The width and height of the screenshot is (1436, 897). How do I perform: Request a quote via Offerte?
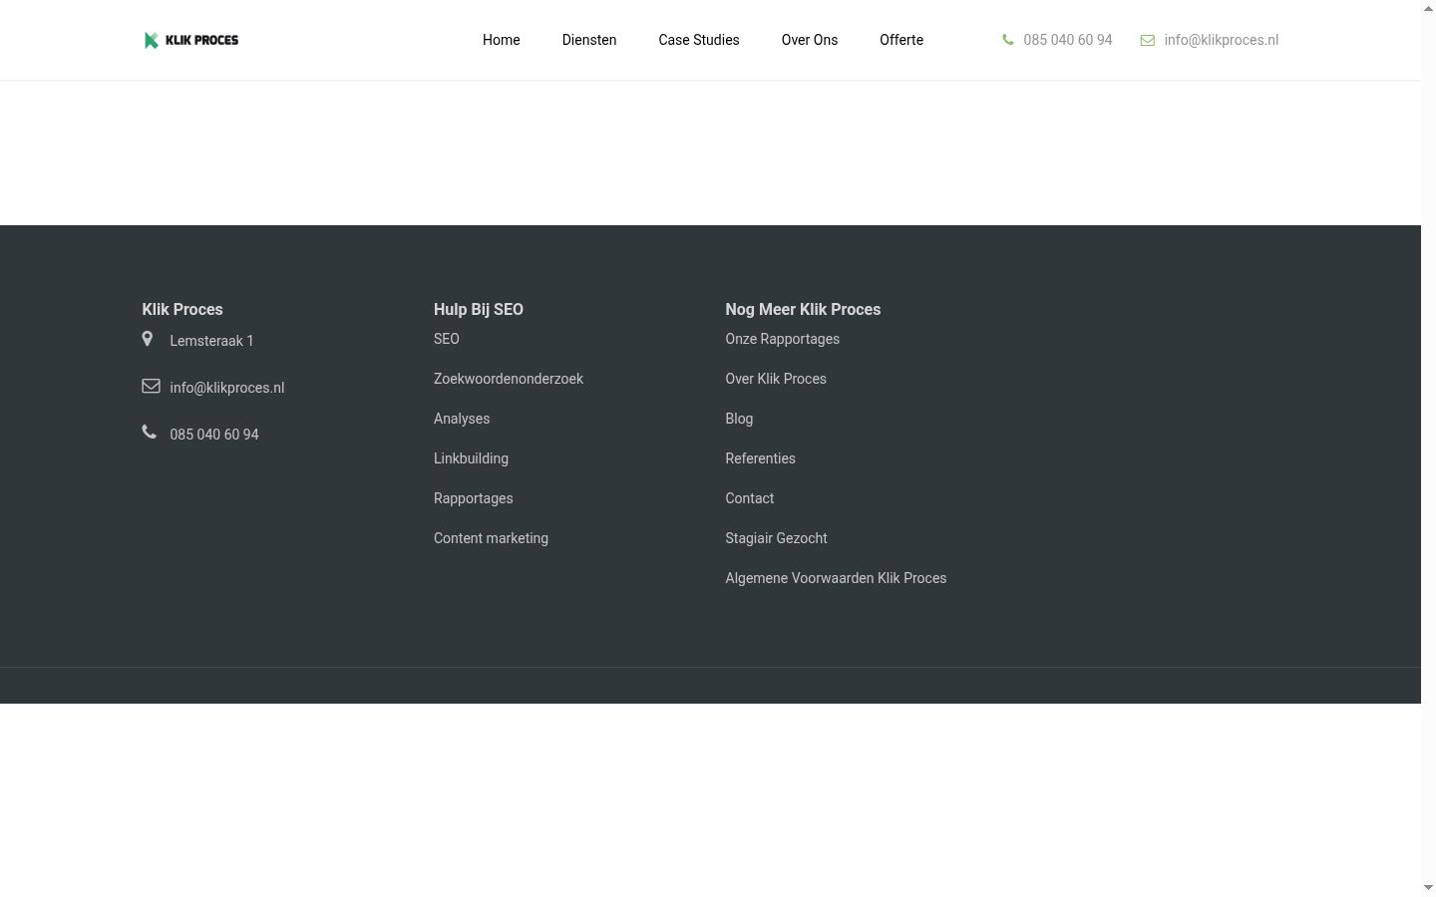click(x=901, y=40)
